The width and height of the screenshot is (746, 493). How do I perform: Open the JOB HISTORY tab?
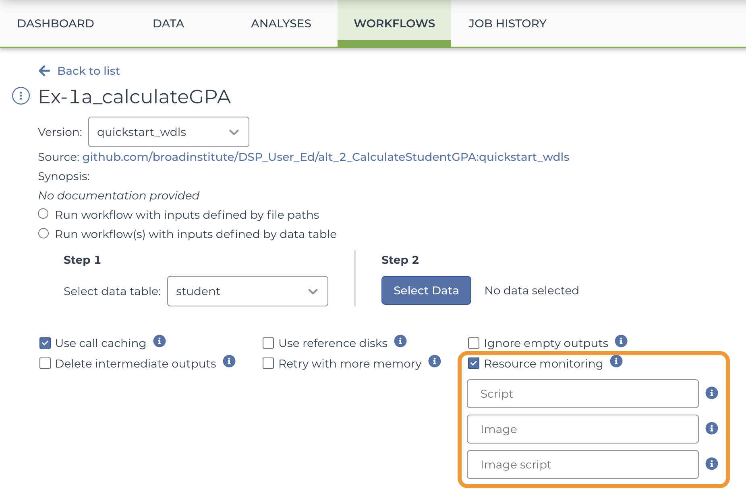coord(508,23)
